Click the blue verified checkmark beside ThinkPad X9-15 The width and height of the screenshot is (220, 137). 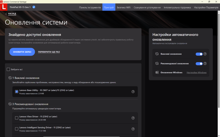coord(34,7)
